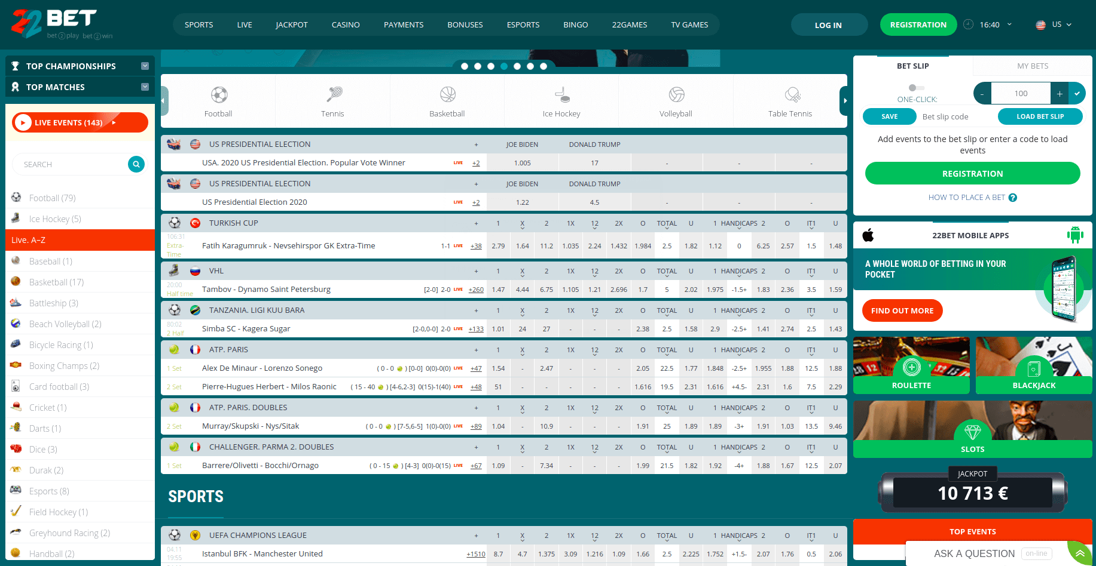
Task: Select first banner slider dot
Action: (465, 66)
